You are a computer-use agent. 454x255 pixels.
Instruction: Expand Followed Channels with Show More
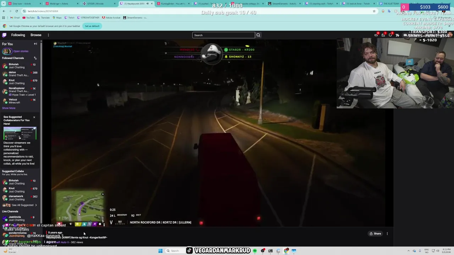(9, 108)
